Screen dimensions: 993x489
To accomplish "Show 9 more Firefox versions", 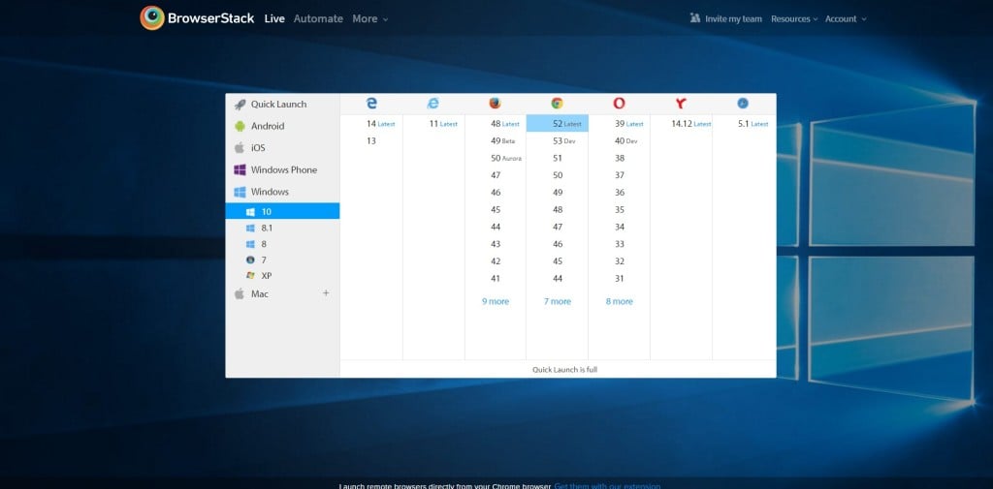I will pos(496,301).
